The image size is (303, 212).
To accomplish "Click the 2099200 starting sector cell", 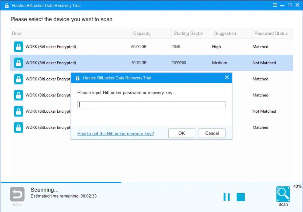I will pos(179,63).
